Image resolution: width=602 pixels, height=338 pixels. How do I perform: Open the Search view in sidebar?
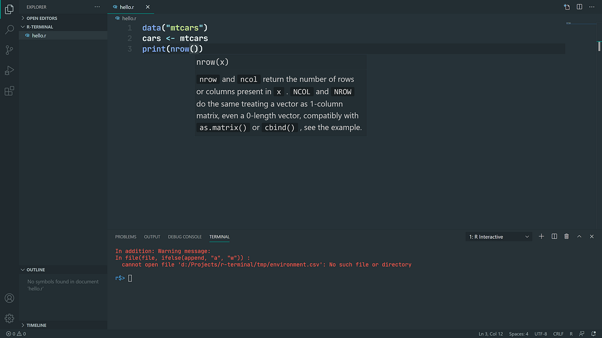[9, 29]
